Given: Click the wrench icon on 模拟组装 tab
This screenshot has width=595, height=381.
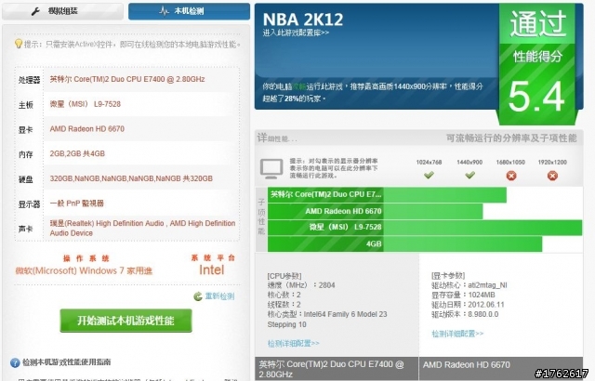Looking at the screenshot, I should 35,12.
